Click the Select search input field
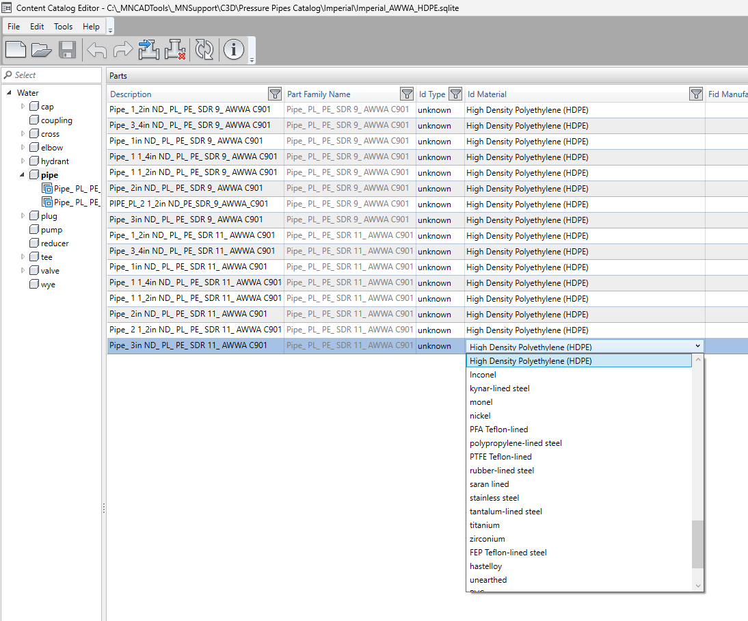This screenshot has width=748, height=621. click(x=51, y=75)
